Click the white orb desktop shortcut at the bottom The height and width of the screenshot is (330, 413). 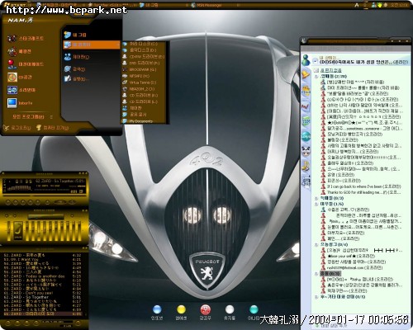coord(230,309)
